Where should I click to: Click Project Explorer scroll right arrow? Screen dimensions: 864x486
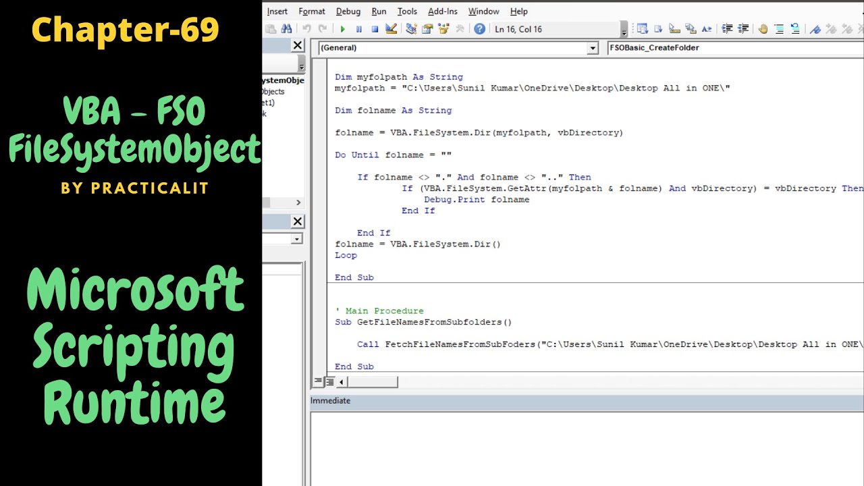click(x=298, y=202)
